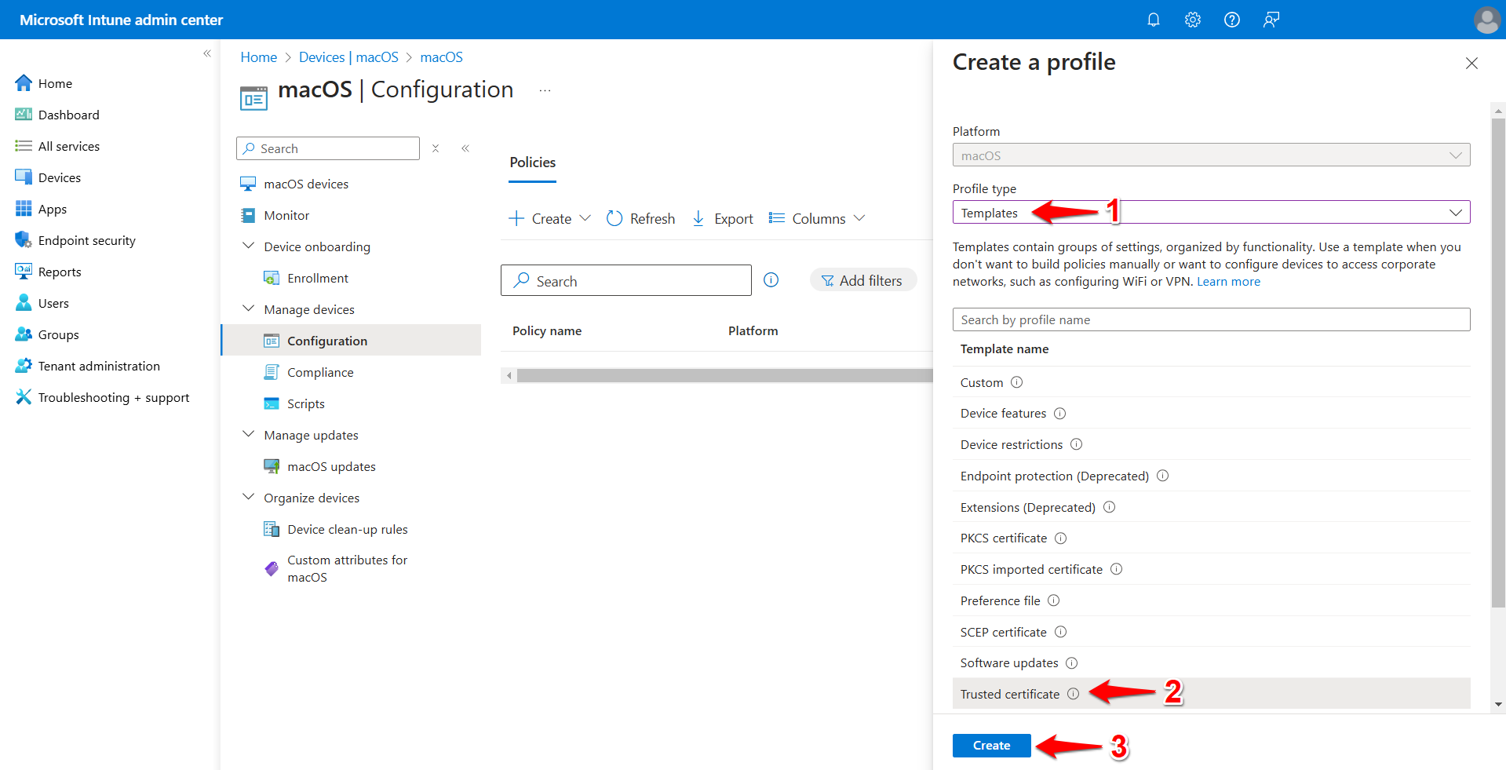Screen dimensions: 1506x770
Task: Click the Export button
Action: pyautogui.click(x=722, y=219)
